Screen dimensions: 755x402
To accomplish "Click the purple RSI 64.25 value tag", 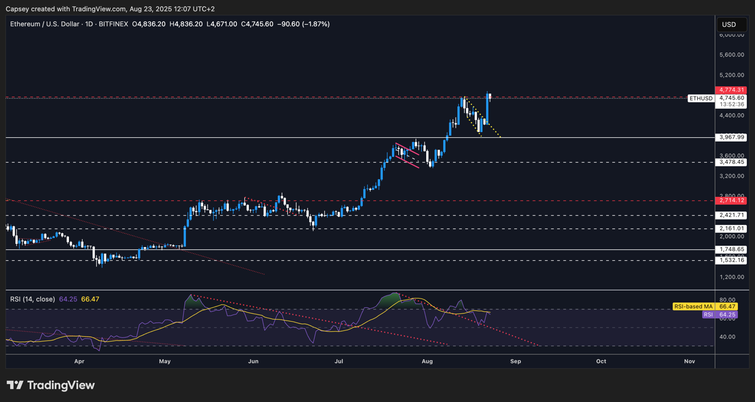I will pos(719,314).
